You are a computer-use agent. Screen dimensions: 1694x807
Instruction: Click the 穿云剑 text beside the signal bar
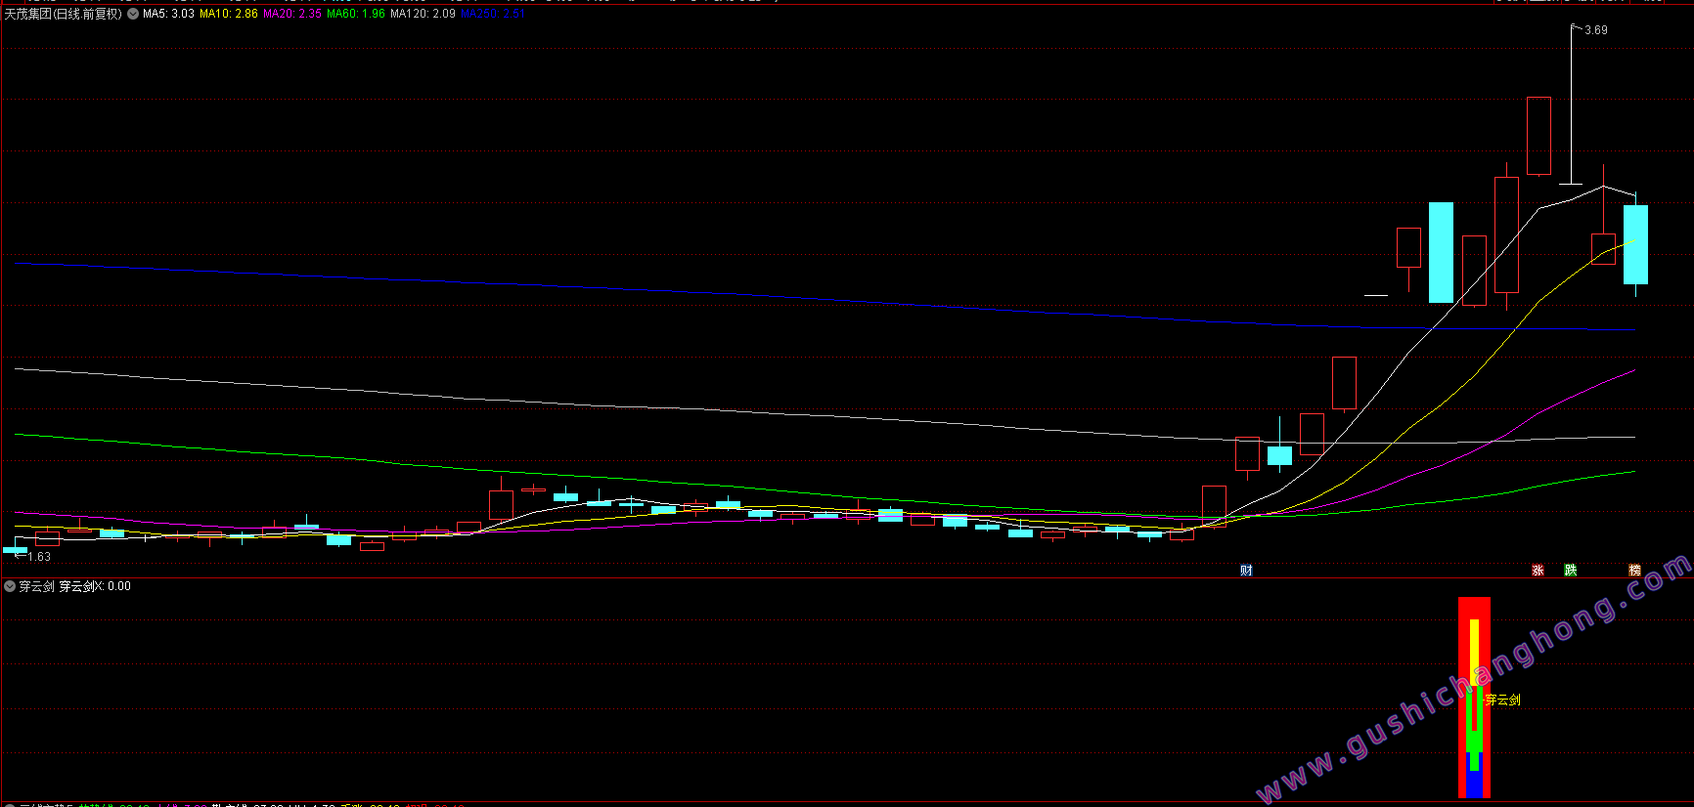click(x=1503, y=700)
